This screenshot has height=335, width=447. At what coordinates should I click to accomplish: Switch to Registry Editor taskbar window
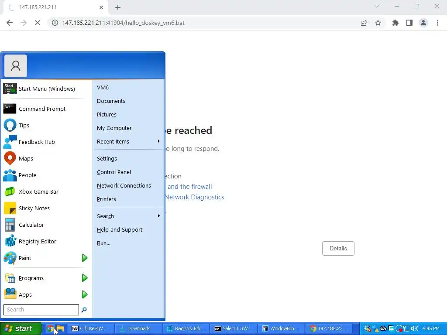pos(186,328)
